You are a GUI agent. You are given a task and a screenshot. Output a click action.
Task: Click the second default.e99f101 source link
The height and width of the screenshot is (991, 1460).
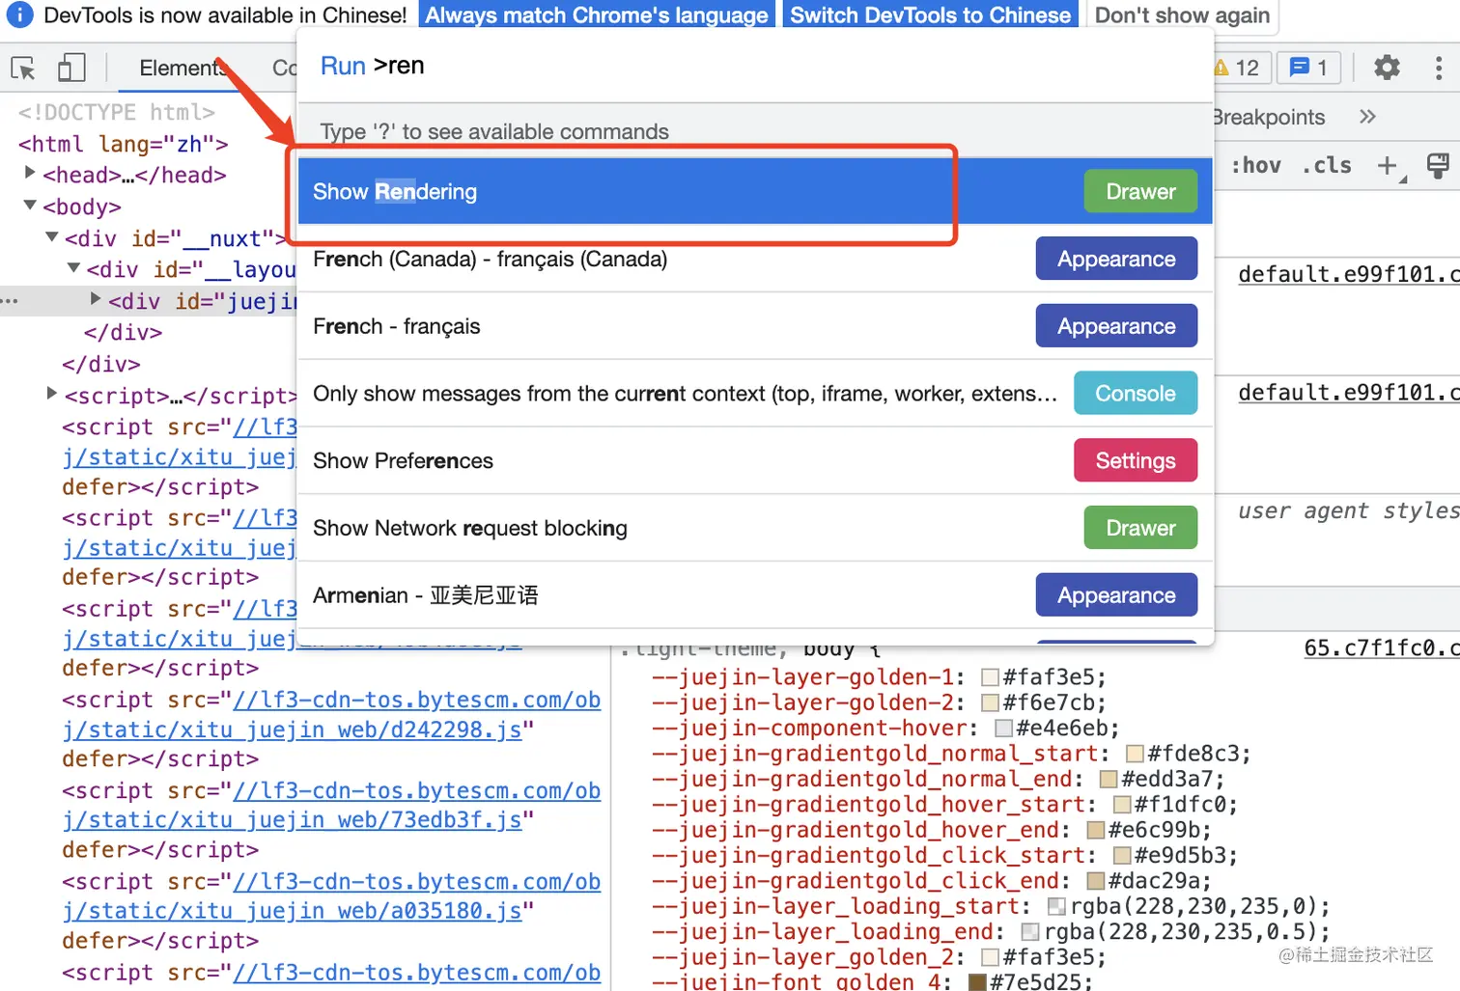click(x=1349, y=393)
